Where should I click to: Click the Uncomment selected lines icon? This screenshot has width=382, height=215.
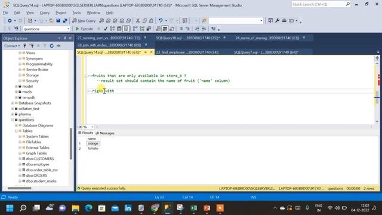point(187,29)
